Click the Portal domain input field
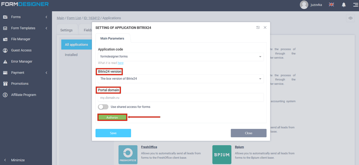This screenshot has height=165, width=359. point(181,97)
